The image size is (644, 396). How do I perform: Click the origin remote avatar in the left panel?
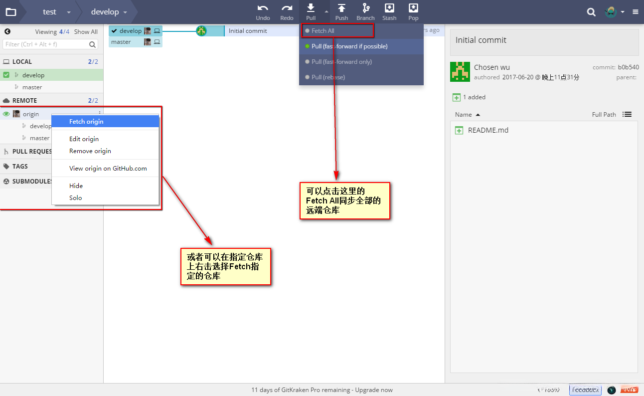(x=16, y=114)
